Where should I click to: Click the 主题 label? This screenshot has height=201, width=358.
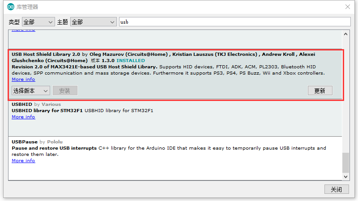coord(62,22)
